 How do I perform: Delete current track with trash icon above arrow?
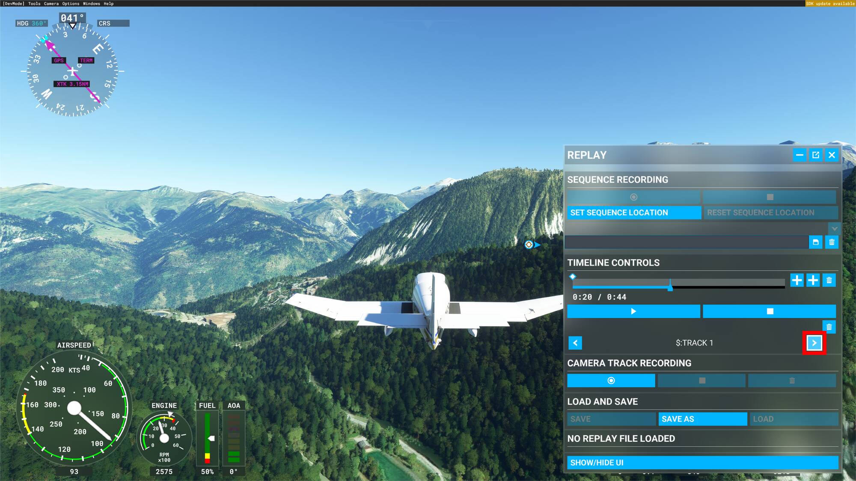(829, 327)
